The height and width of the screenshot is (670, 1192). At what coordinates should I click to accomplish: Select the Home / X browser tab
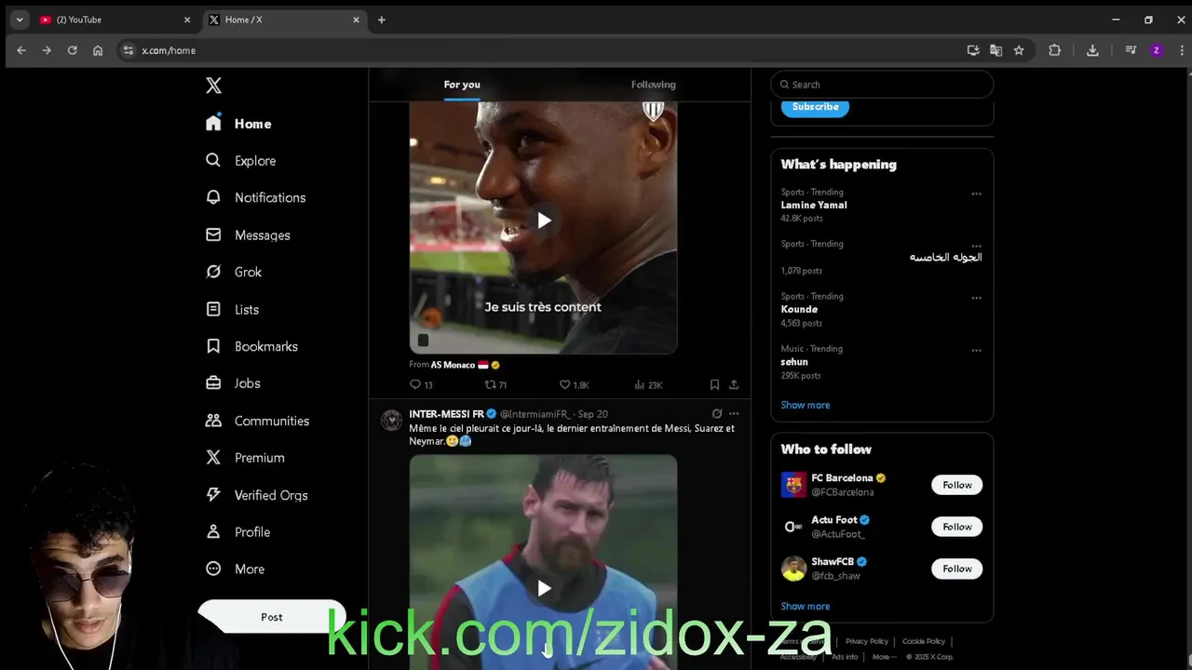(x=284, y=20)
